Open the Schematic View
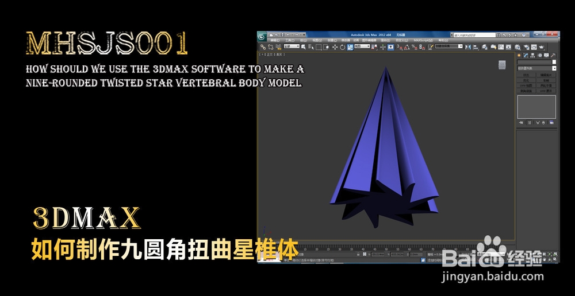Viewport: 575px width, 296px height. 509,47
